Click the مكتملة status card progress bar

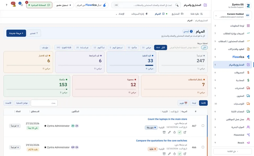click(x=37, y=89)
